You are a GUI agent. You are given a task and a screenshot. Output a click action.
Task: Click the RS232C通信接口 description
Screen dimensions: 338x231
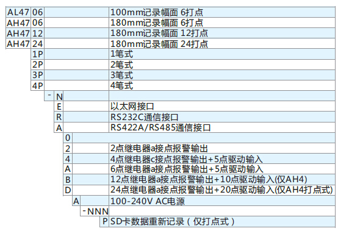click(x=145, y=117)
